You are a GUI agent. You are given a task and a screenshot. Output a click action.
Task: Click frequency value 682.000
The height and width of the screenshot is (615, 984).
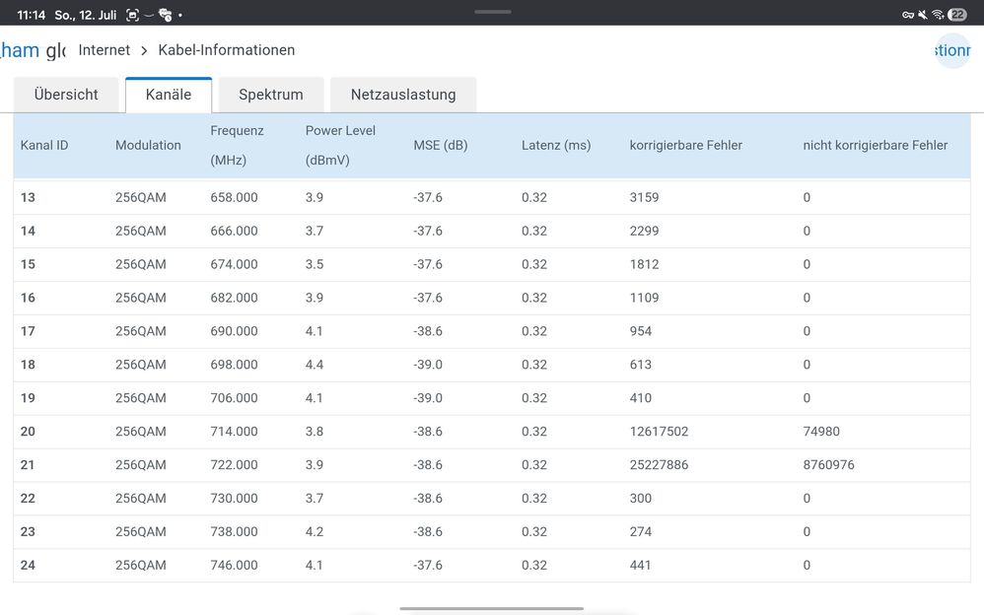click(x=234, y=298)
